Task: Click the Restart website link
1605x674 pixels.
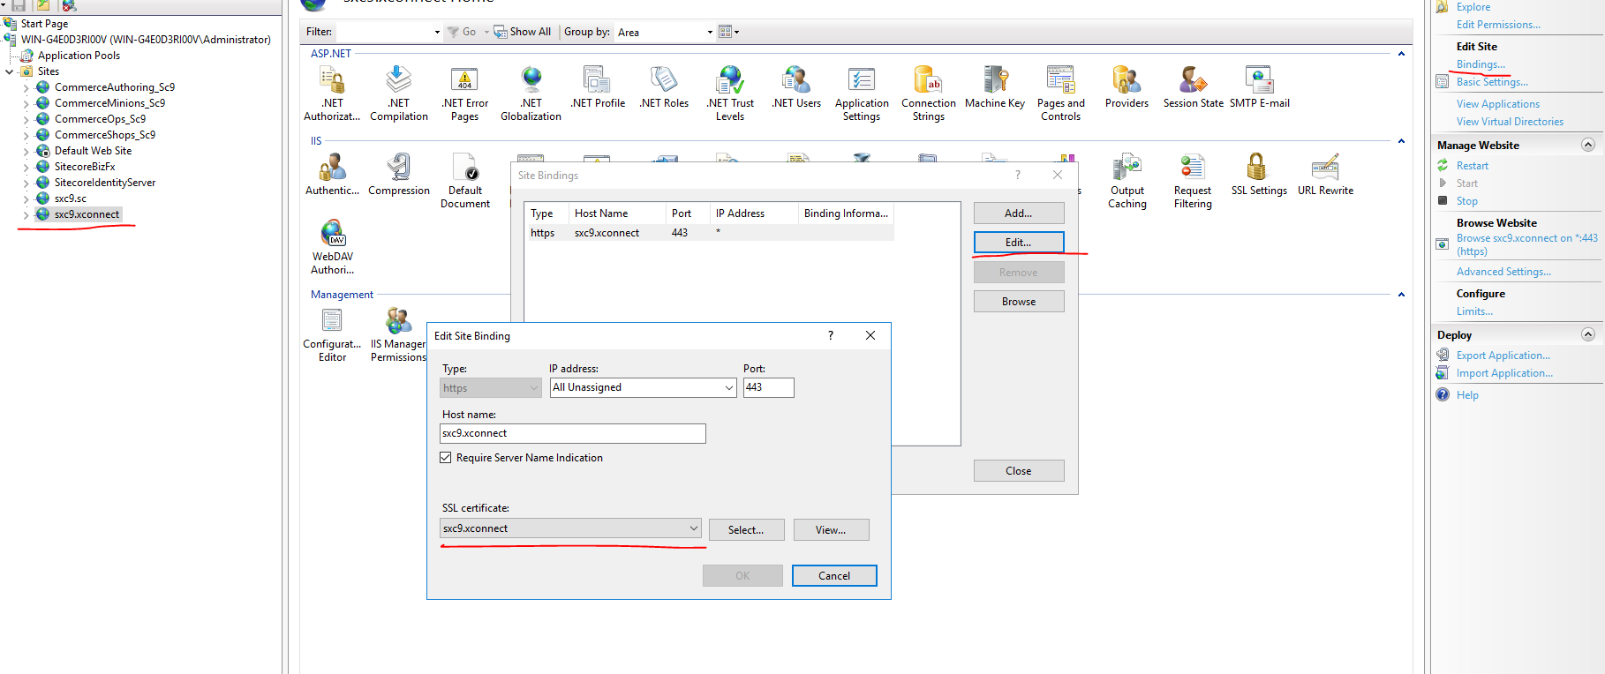Action: click(x=1473, y=166)
